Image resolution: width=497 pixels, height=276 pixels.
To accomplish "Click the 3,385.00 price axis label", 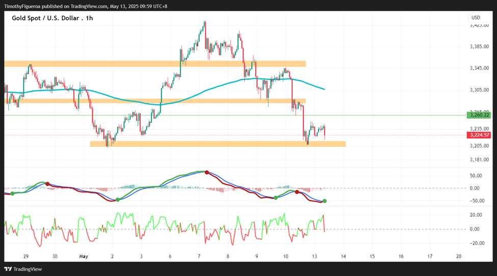I will click(x=479, y=46).
